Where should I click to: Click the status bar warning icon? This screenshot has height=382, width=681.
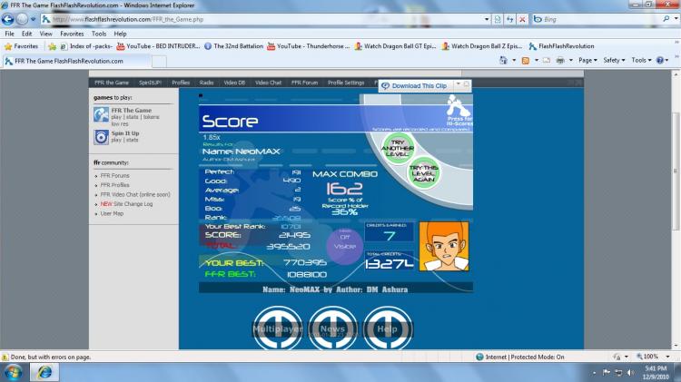[5, 357]
